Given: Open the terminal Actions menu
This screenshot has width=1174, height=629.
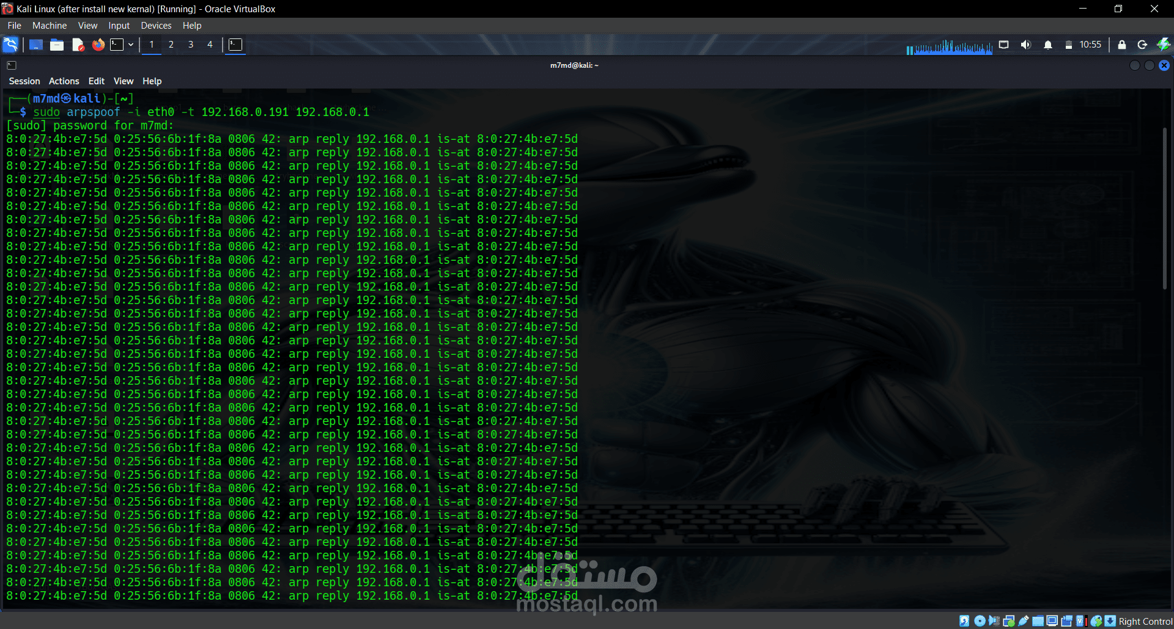Looking at the screenshot, I should click(x=64, y=81).
